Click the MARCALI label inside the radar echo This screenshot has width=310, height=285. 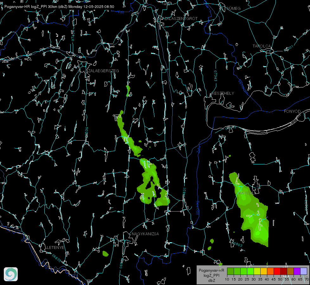(246, 193)
